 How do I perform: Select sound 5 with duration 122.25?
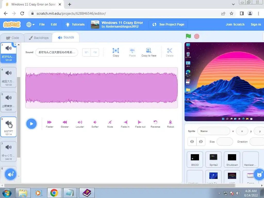[x=9, y=102]
